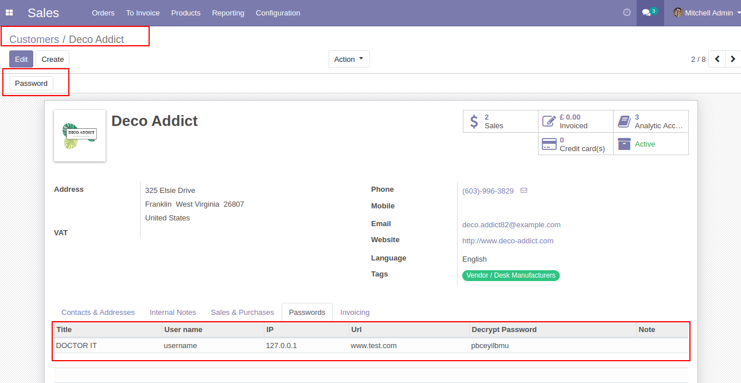This screenshot has width=741, height=383.
Task: Toggle the Active archive status button
Action: [x=650, y=144]
